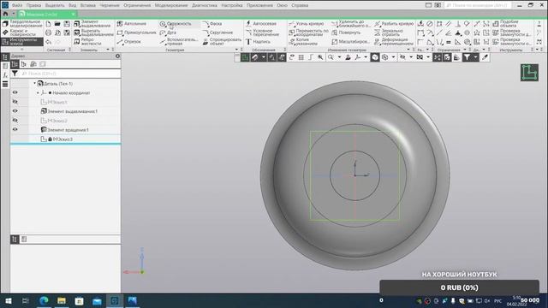Open the Правка menu
The height and width of the screenshot is (308, 548).
click(x=33, y=5)
